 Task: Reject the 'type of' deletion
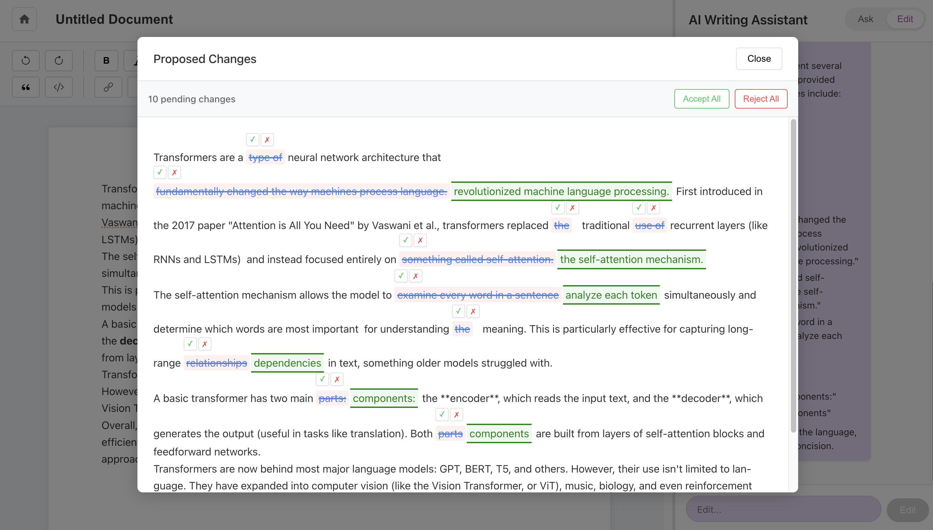pos(267,139)
